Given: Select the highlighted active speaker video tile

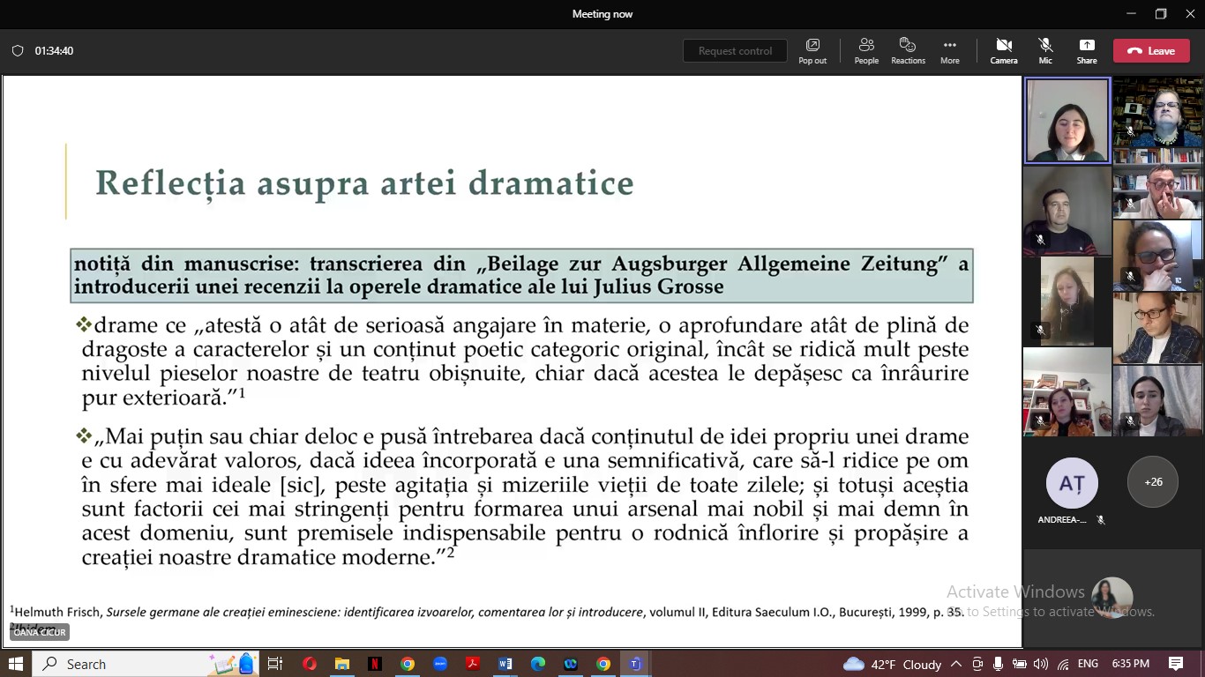Looking at the screenshot, I should tap(1067, 121).
